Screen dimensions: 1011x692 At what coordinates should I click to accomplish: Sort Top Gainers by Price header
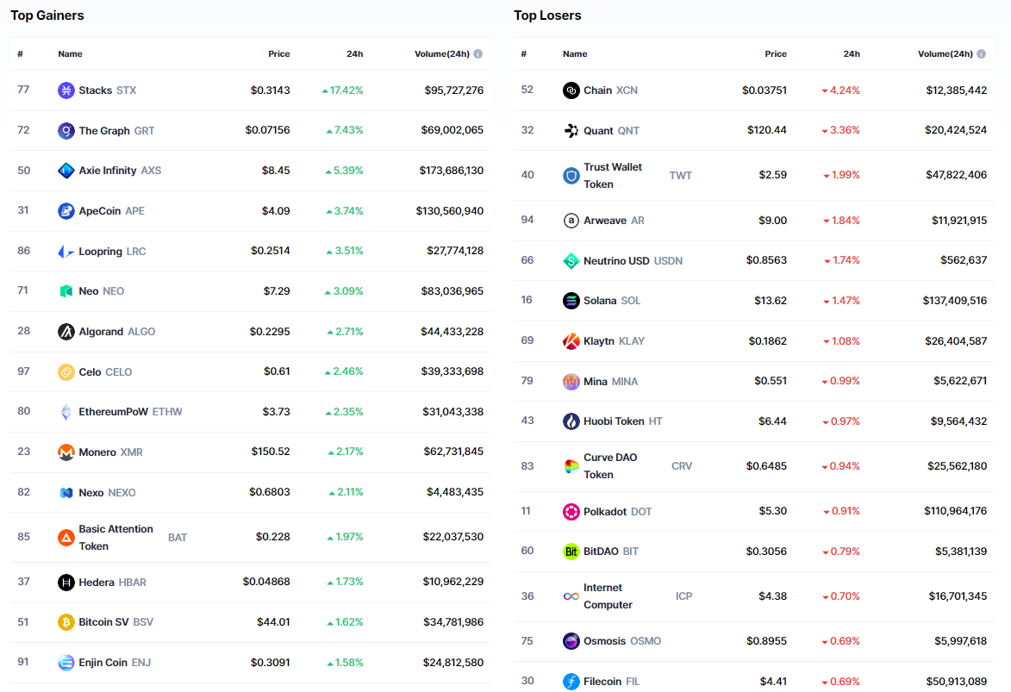[x=278, y=54]
